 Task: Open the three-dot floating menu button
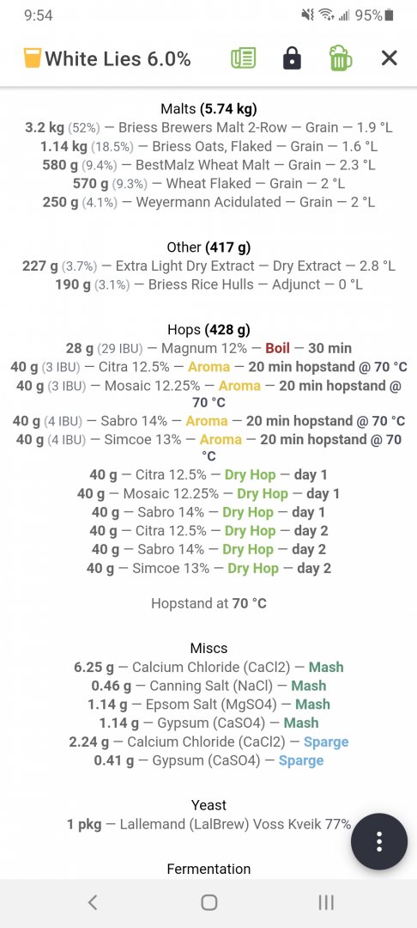pyautogui.click(x=379, y=841)
